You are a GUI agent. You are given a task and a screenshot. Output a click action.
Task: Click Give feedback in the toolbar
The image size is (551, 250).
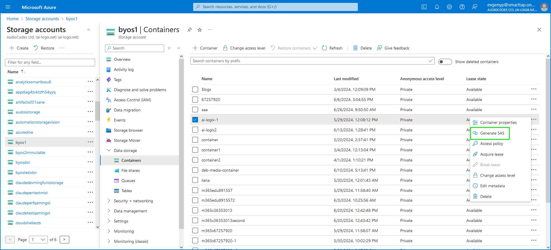pyautogui.click(x=393, y=48)
